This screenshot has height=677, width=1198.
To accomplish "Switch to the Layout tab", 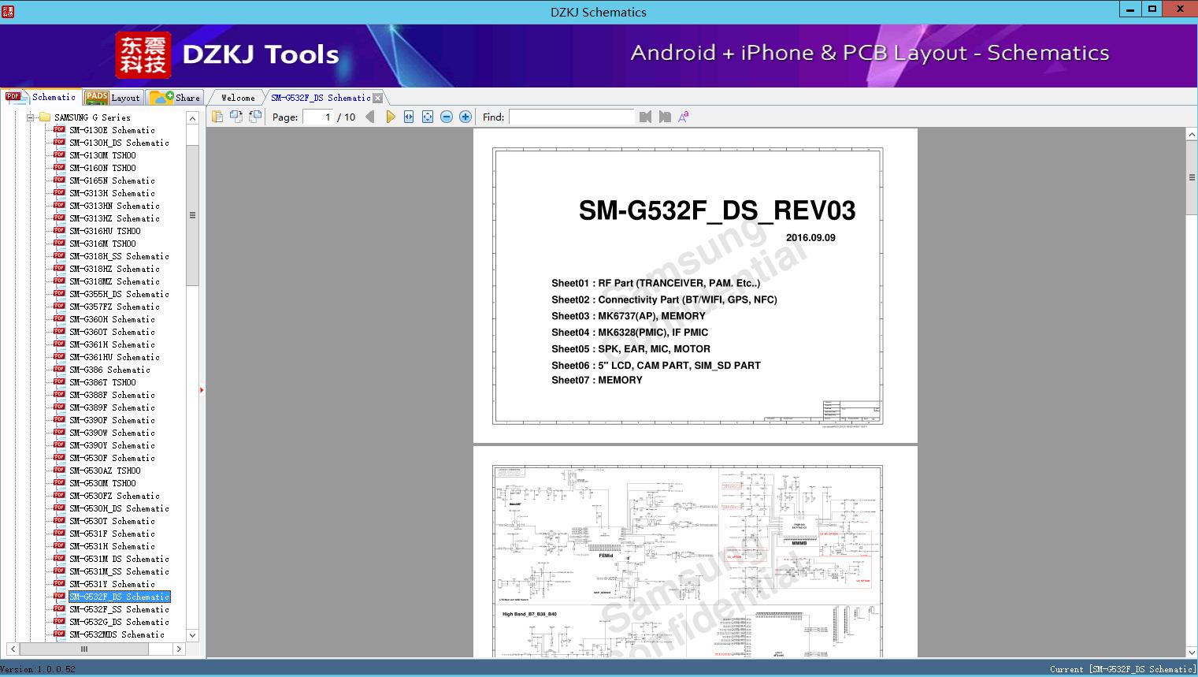I will [x=113, y=98].
